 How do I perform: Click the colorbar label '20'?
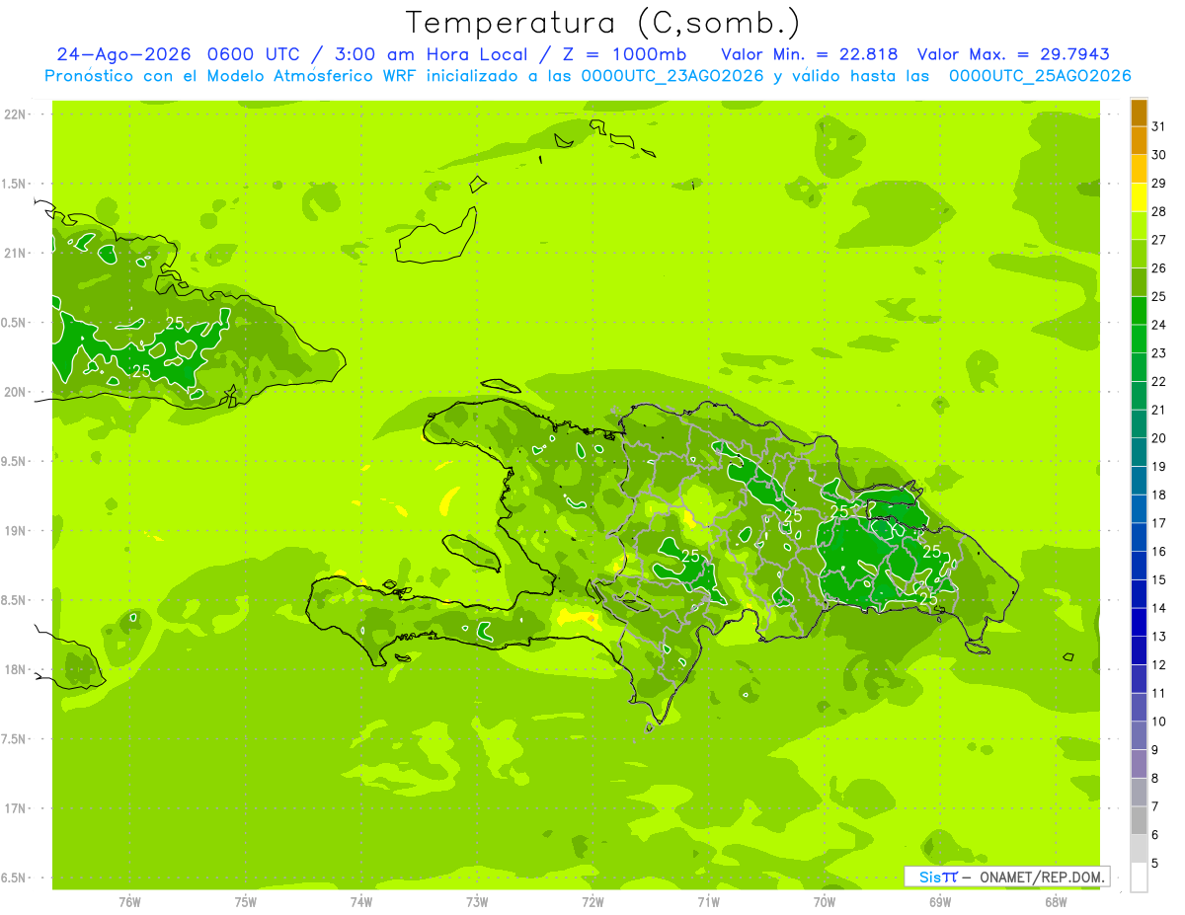[1159, 438]
